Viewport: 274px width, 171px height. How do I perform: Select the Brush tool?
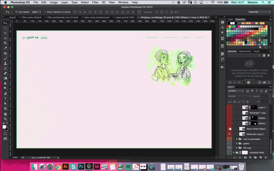tap(5, 58)
